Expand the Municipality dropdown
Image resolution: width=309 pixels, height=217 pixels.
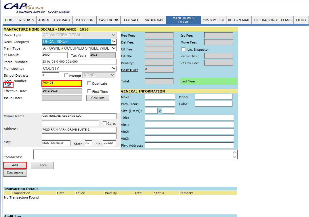coord(79,69)
